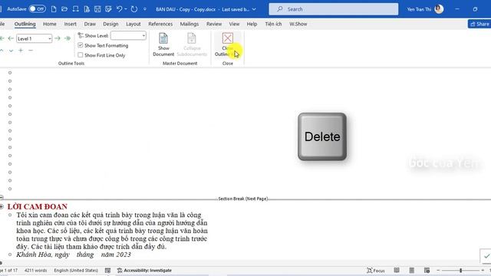
Task: Open the W.Show tab
Action: click(x=298, y=24)
